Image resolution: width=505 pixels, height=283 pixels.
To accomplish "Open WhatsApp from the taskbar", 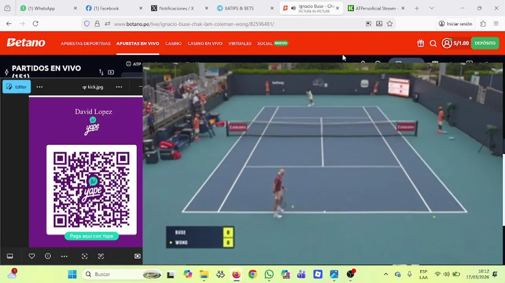I will pyautogui.click(x=269, y=274).
